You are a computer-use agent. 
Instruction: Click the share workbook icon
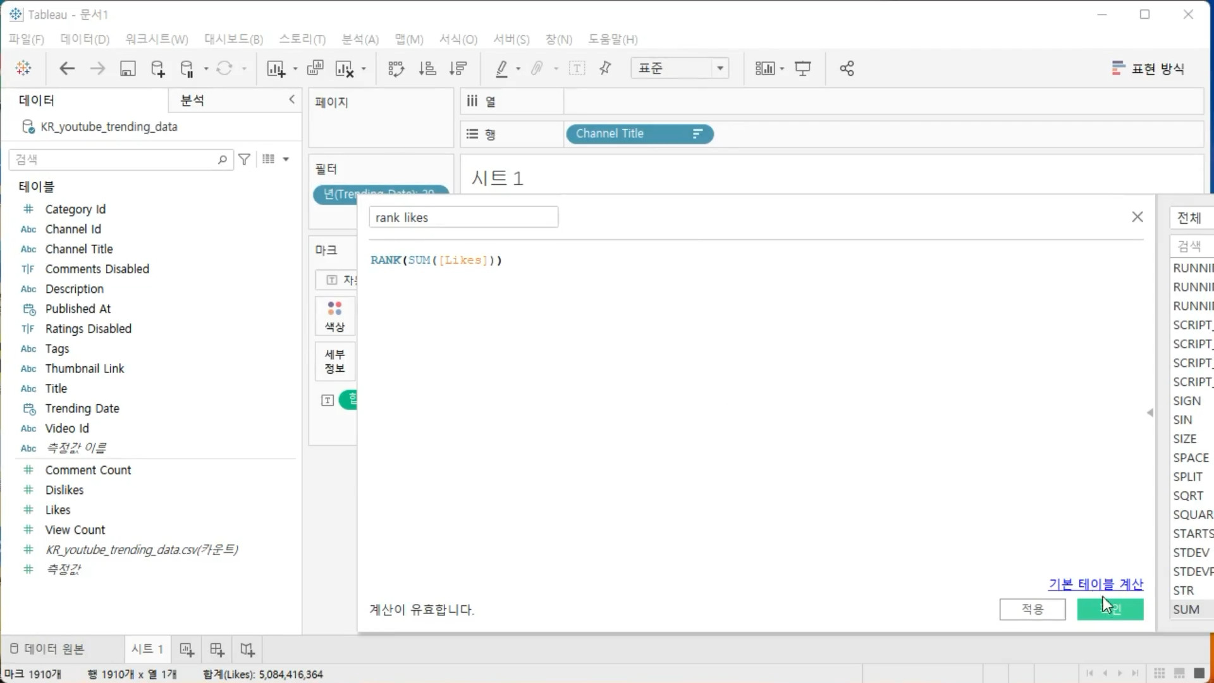[847, 68]
